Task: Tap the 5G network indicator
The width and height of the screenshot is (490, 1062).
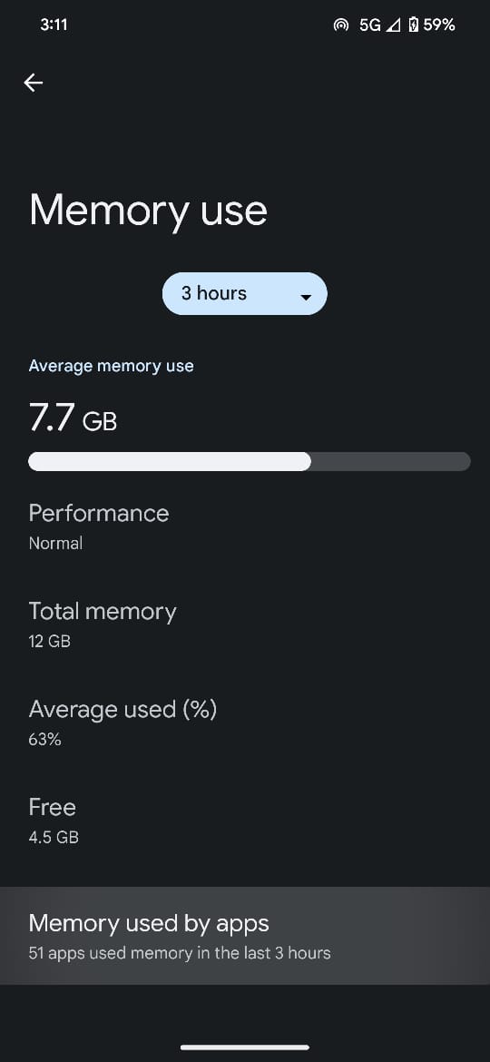Action: pyautogui.click(x=370, y=25)
